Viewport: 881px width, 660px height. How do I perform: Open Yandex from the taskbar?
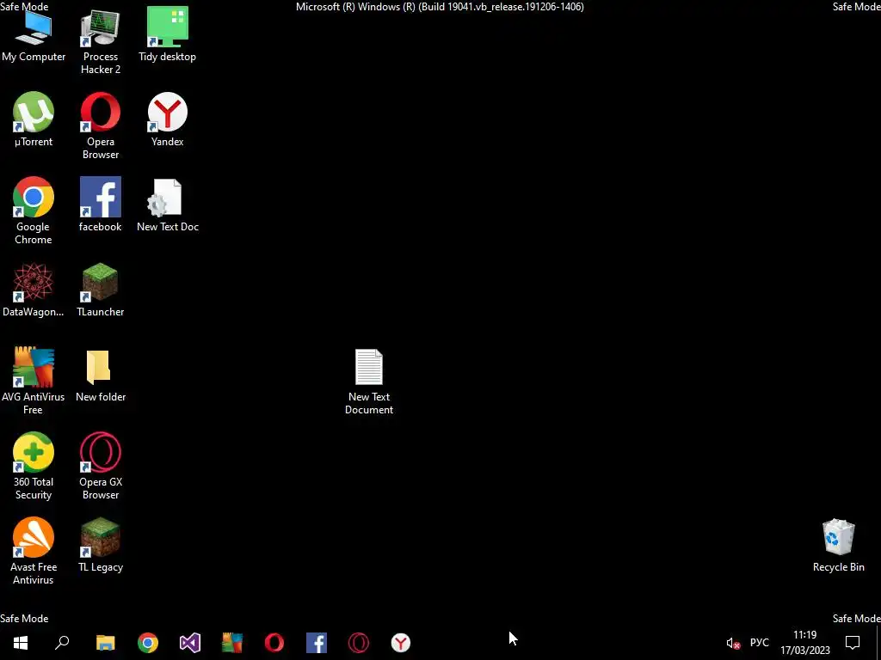pos(401,643)
